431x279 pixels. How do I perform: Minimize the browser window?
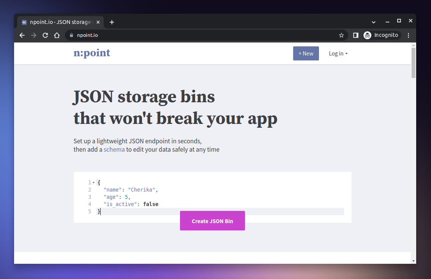[x=387, y=21]
